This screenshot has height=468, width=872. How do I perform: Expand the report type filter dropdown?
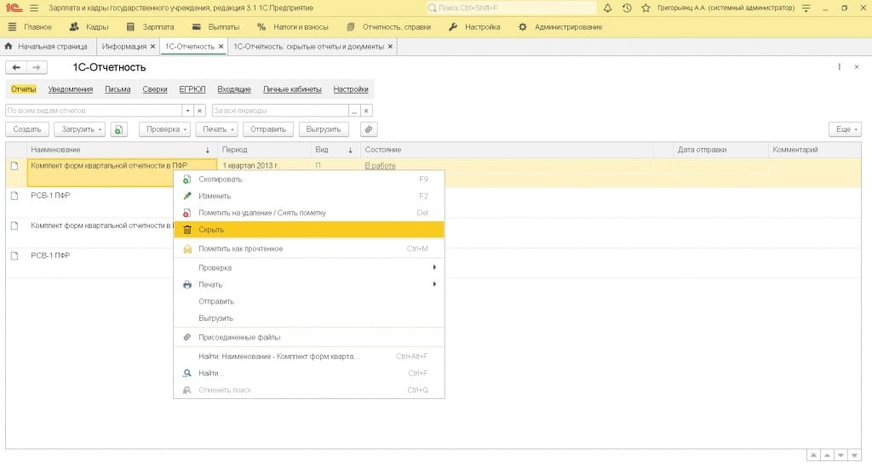tap(186, 111)
